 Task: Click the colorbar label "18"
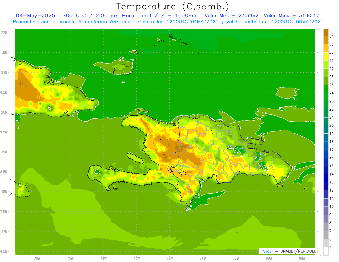[x=331, y=142]
